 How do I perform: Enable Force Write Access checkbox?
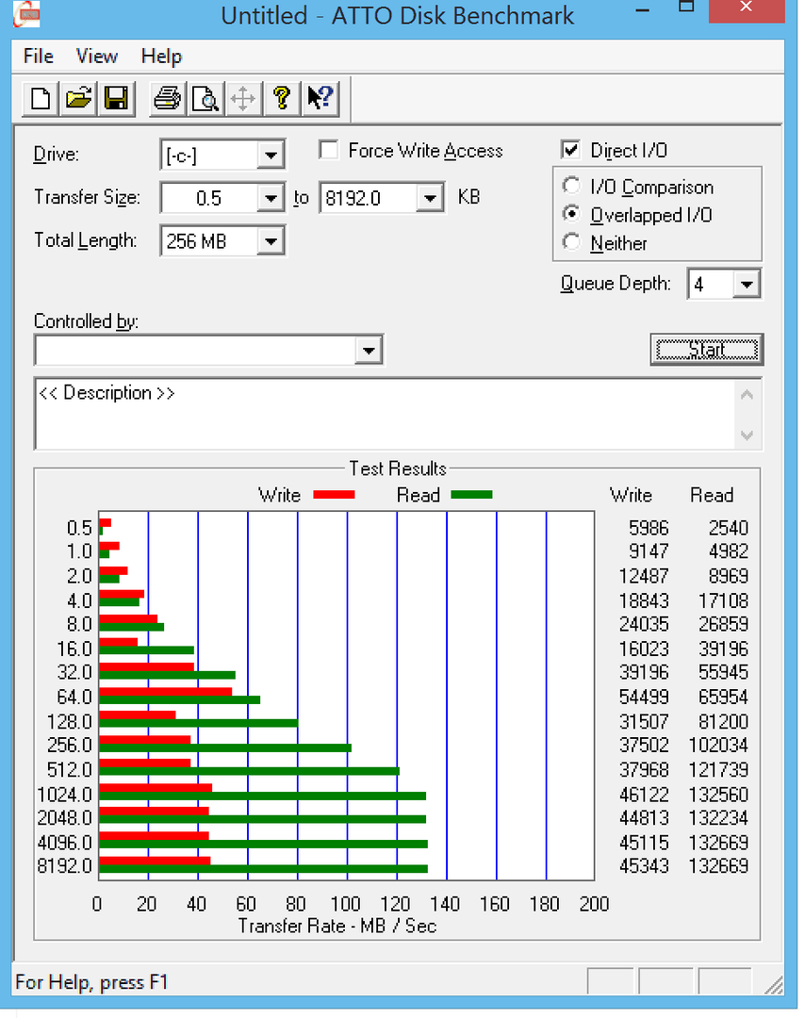click(329, 150)
